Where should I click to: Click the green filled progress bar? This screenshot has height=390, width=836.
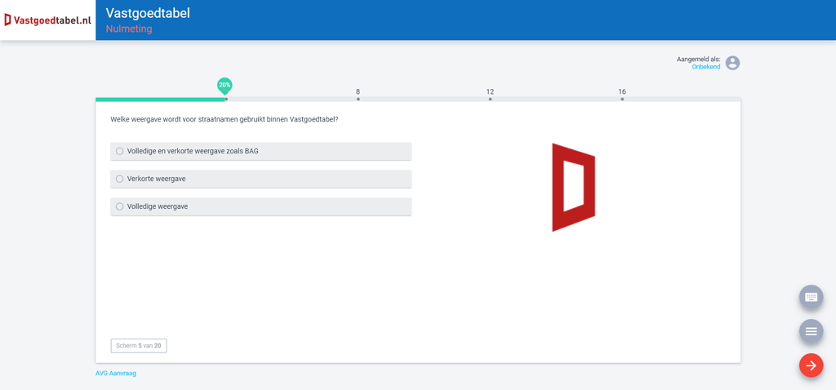click(x=159, y=100)
